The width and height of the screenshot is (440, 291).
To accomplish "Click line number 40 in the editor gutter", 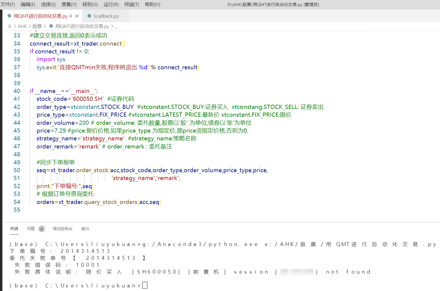I will [x=17, y=91].
